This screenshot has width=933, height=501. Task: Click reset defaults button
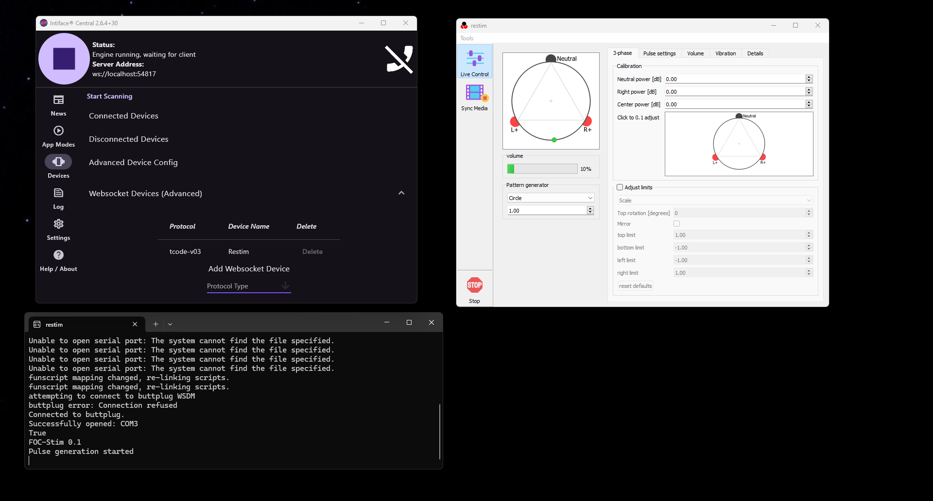635,286
